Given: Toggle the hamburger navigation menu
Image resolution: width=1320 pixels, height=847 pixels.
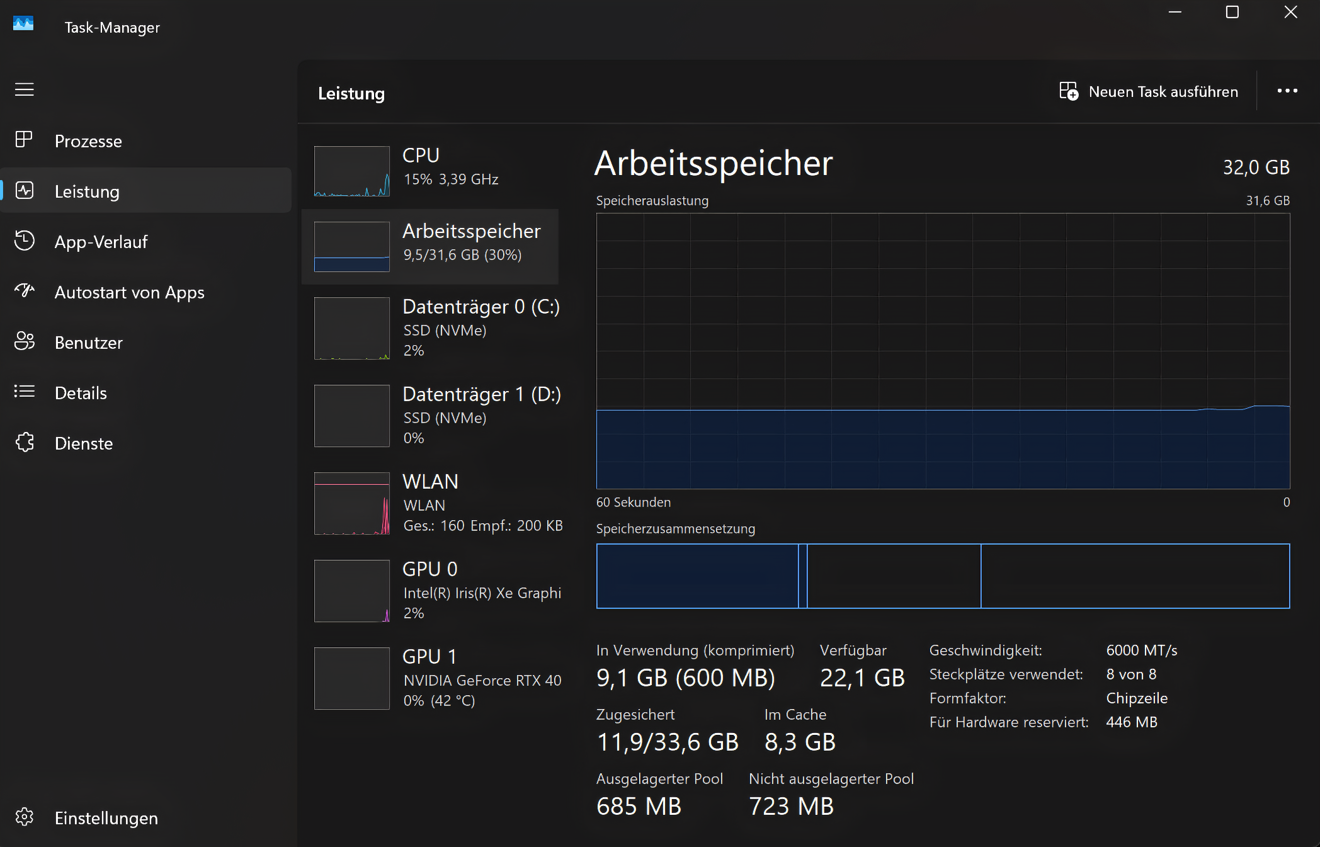Looking at the screenshot, I should [25, 90].
